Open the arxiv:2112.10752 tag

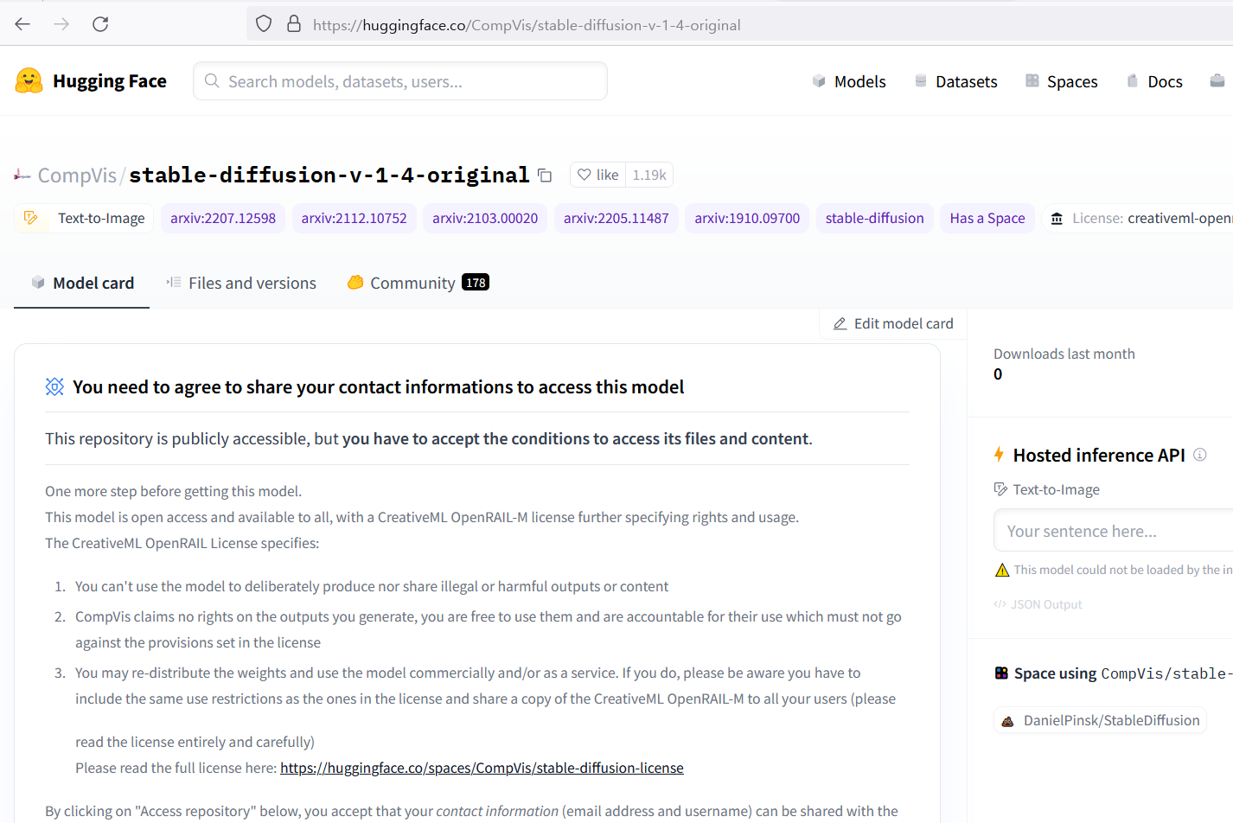[355, 218]
